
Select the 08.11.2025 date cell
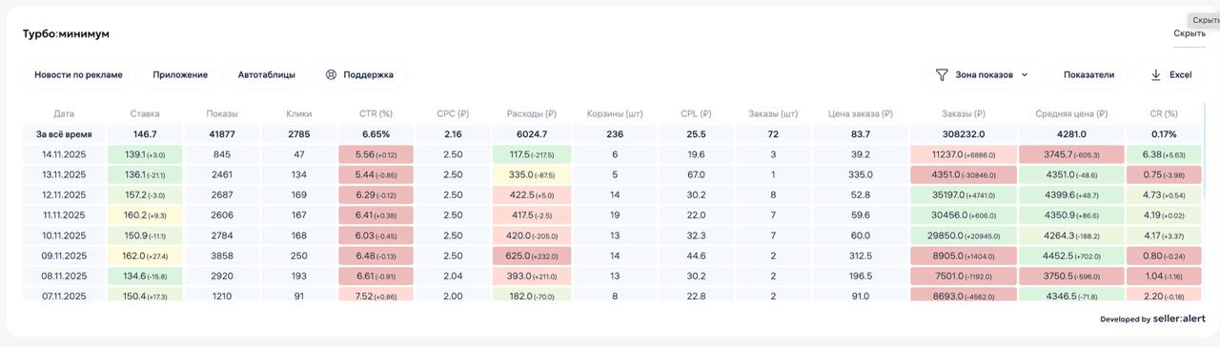[x=64, y=276]
